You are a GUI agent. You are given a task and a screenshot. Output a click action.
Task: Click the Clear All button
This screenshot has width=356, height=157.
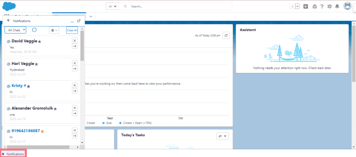pyautogui.click(x=72, y=30)
